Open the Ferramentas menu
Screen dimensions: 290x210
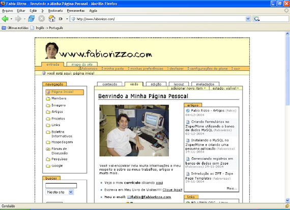76,11
